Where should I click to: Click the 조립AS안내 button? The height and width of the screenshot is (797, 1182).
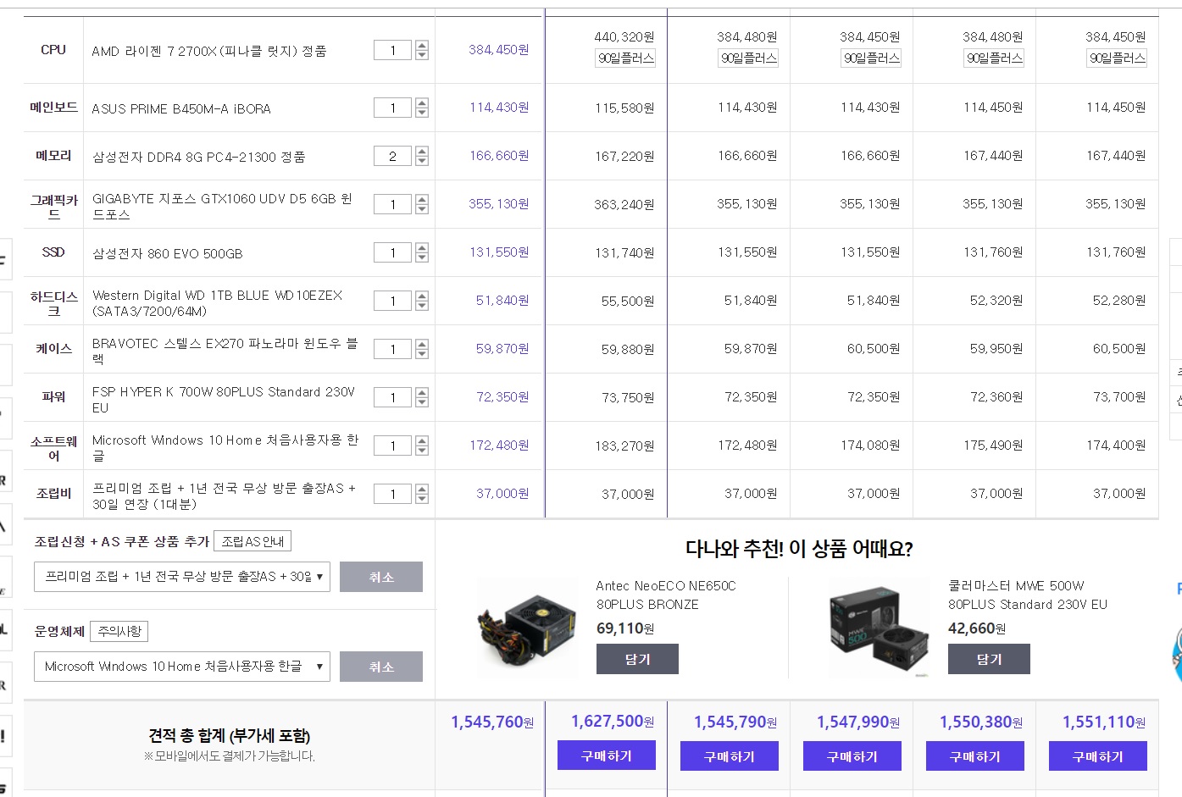[252, 541]
